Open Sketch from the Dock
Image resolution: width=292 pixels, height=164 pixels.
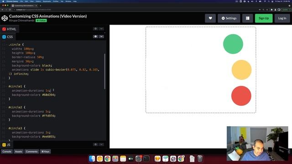tap(157, 159)
